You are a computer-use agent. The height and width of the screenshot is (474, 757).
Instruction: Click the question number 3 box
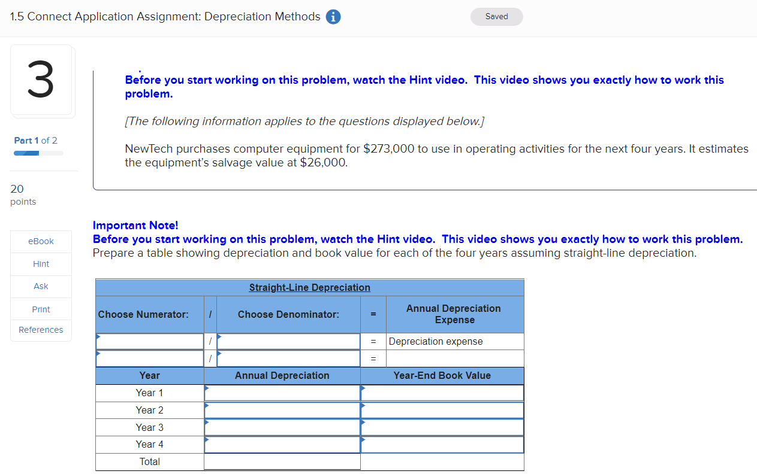tap(42, 80)
